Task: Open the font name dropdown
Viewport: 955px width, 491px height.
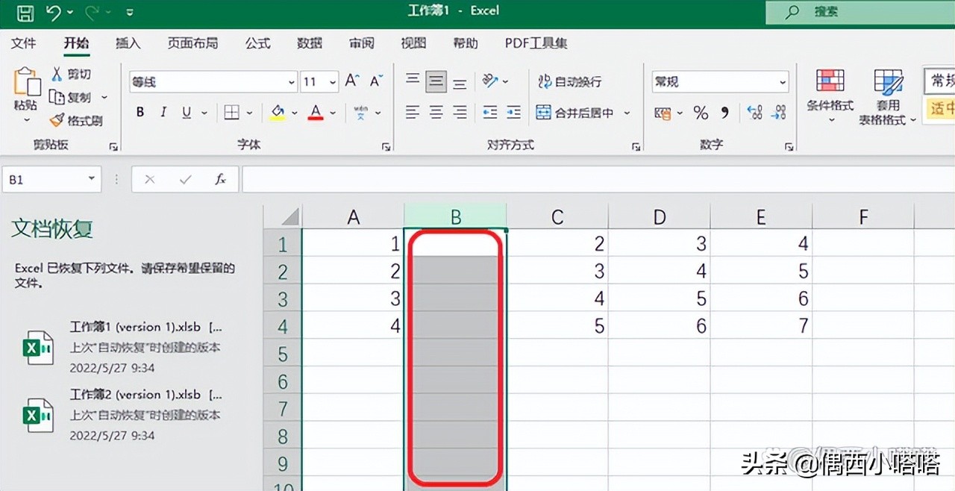Action: click(290, 81)
